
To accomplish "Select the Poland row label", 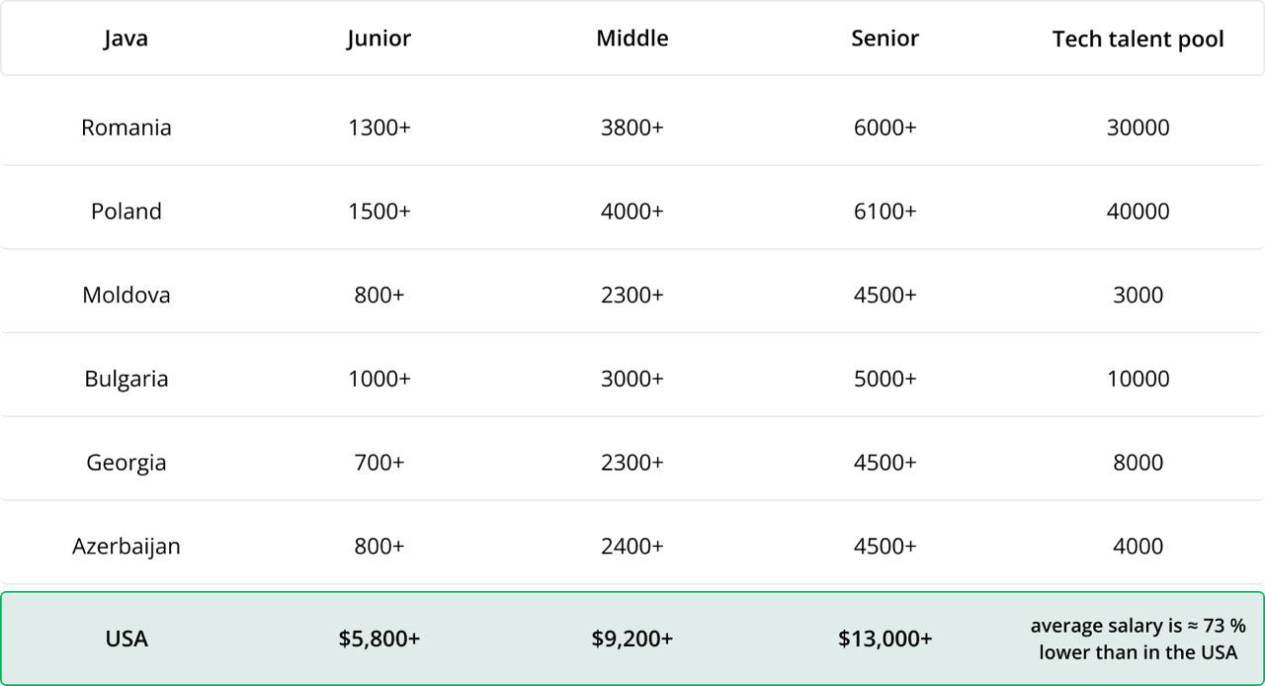I will click(x=126, y=212).
